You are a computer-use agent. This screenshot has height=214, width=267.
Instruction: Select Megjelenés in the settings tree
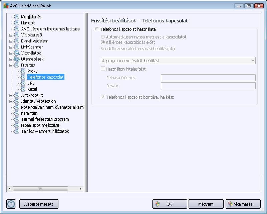pyautogui.click(x=31, y=17)
